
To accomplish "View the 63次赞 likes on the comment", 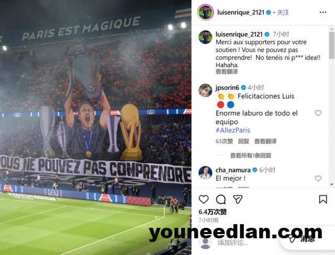I will tap(224, 142).
